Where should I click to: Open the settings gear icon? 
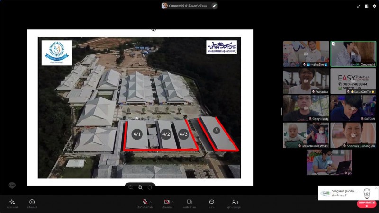374,6
